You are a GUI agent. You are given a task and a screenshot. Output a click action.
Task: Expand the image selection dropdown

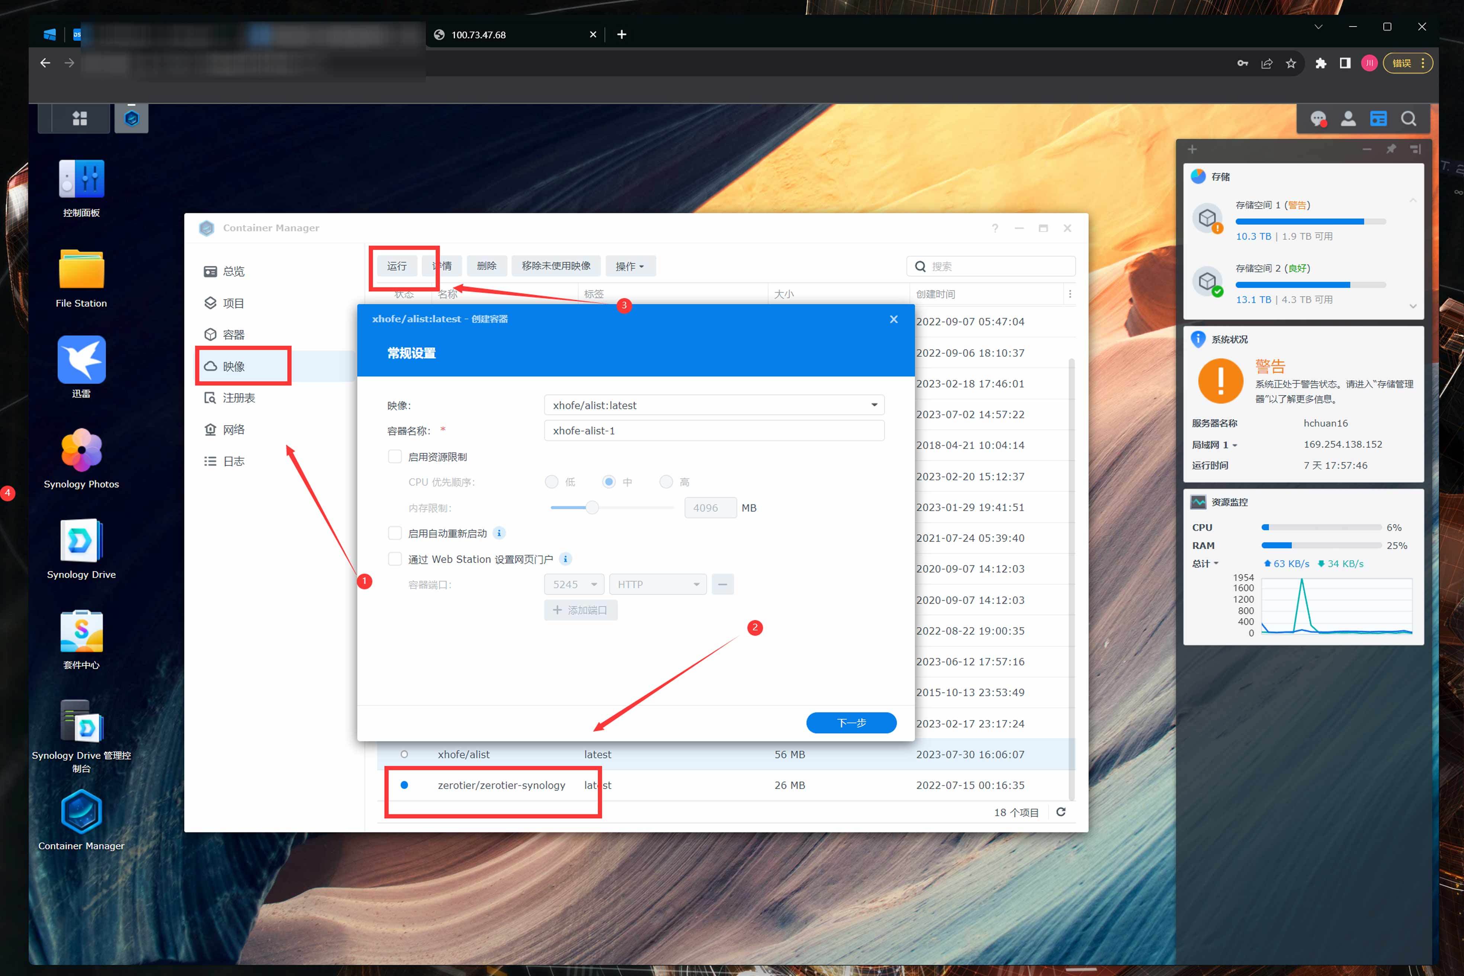click(874, 405)
